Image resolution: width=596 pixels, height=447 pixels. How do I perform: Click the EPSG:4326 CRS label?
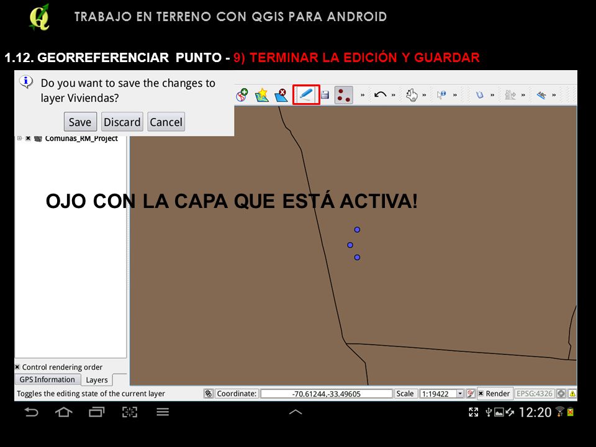coord(534,394)
